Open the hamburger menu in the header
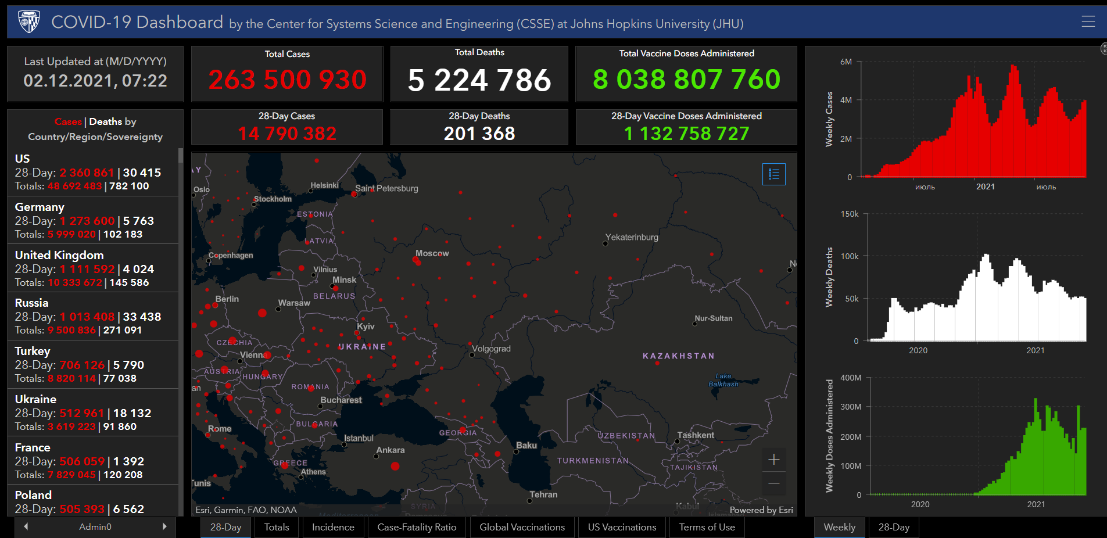The width and height of the screenshot is (1107, 538). pos(1088,21)
